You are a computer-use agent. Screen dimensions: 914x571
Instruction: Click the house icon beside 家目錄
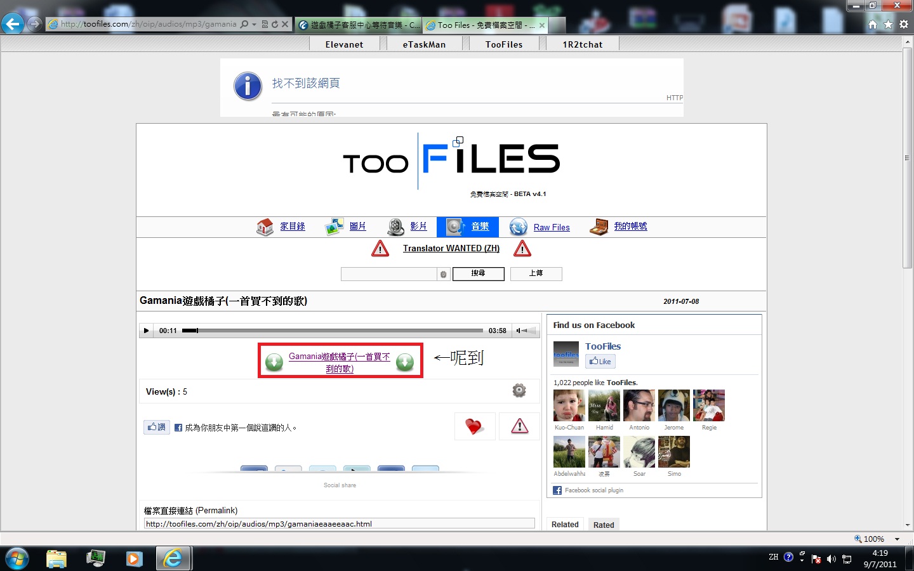[x=265, y=226]
